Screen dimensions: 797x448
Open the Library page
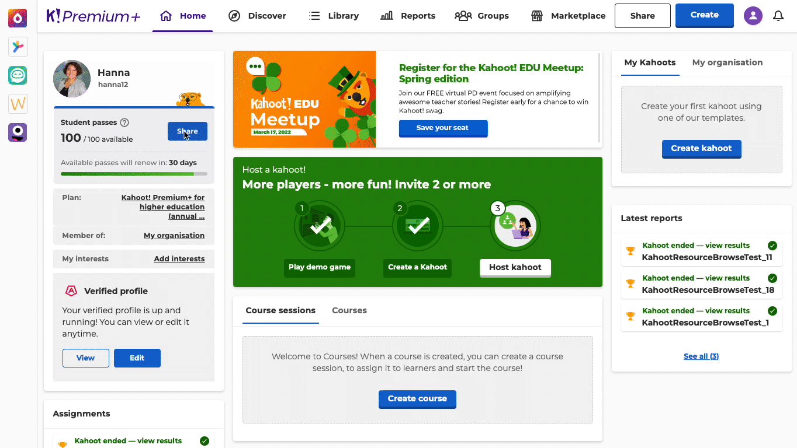(334, 16)
